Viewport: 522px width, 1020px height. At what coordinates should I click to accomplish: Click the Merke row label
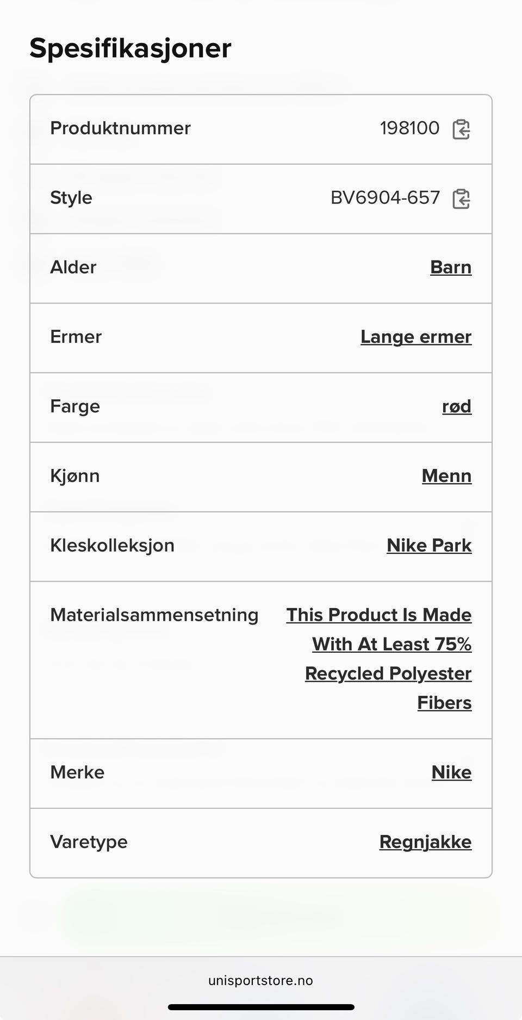click(x=77, y=772)
